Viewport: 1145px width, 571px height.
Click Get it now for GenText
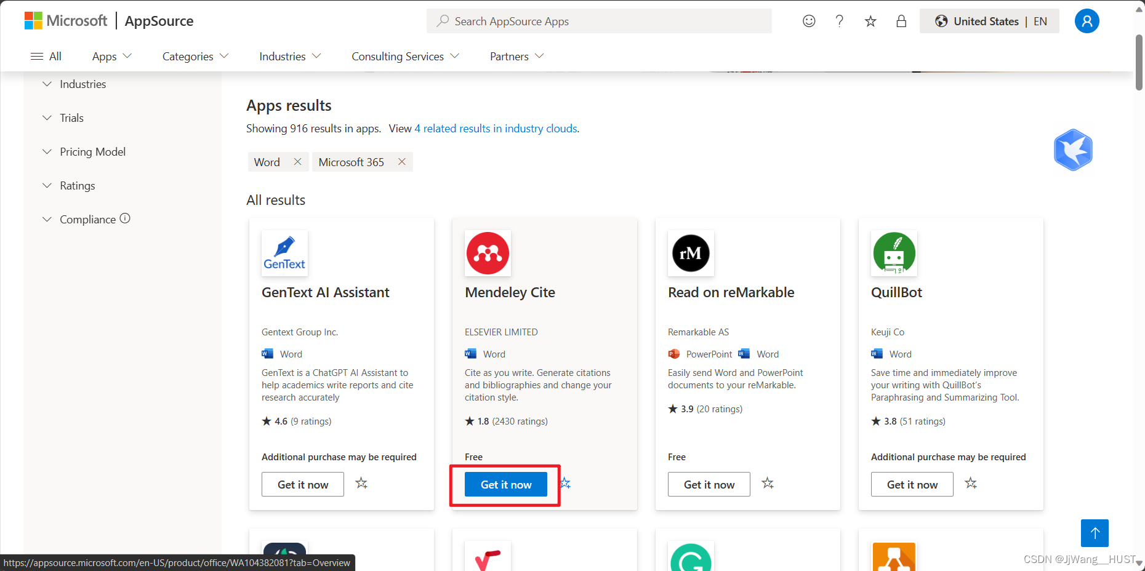303,484
